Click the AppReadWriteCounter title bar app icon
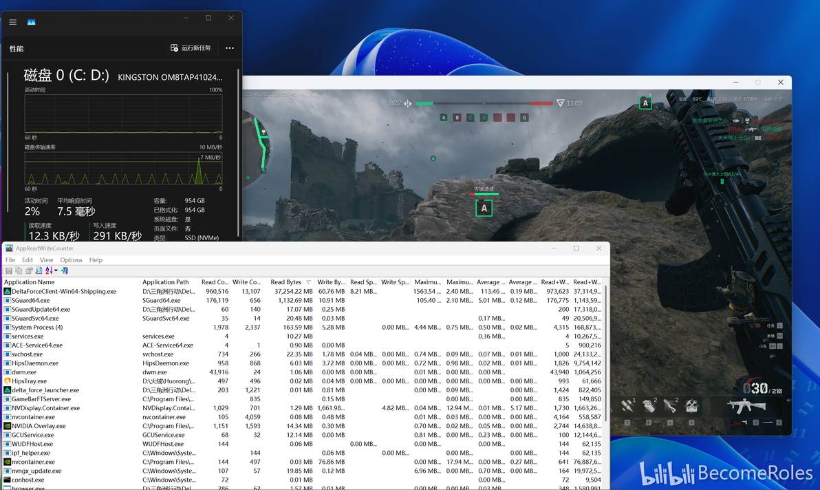Image resolution: width=820 pixels, height=490 pixels. (x=9, y=248)
